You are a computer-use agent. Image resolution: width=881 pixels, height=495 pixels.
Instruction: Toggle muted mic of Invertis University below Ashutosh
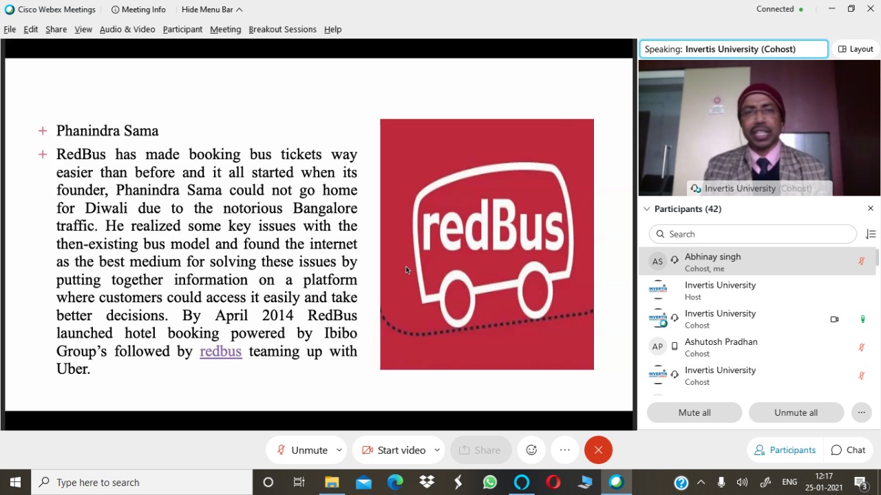(861, 376)
